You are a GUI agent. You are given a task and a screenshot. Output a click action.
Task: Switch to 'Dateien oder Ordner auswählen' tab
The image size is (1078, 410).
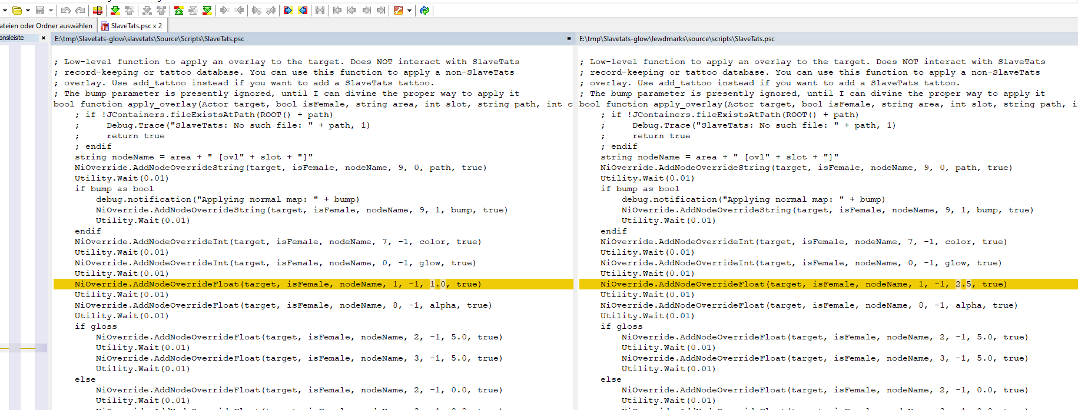pos(46,26)
